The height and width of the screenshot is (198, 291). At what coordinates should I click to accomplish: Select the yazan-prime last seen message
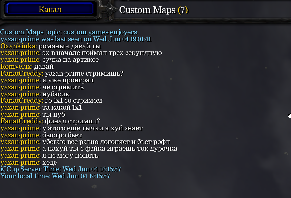(76, 39)
